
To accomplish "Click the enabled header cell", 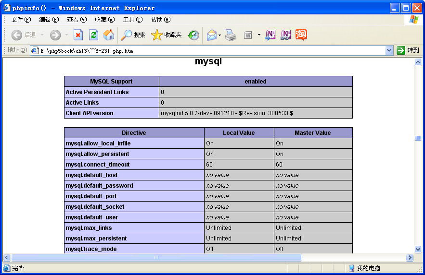I will 256,81.
